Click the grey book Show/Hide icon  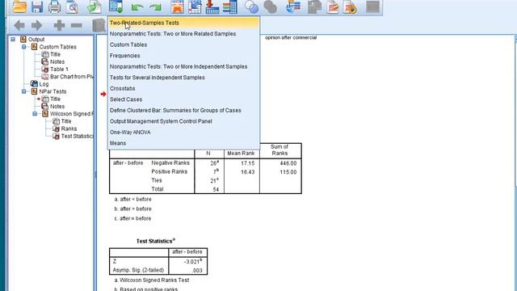click(99, 25)
